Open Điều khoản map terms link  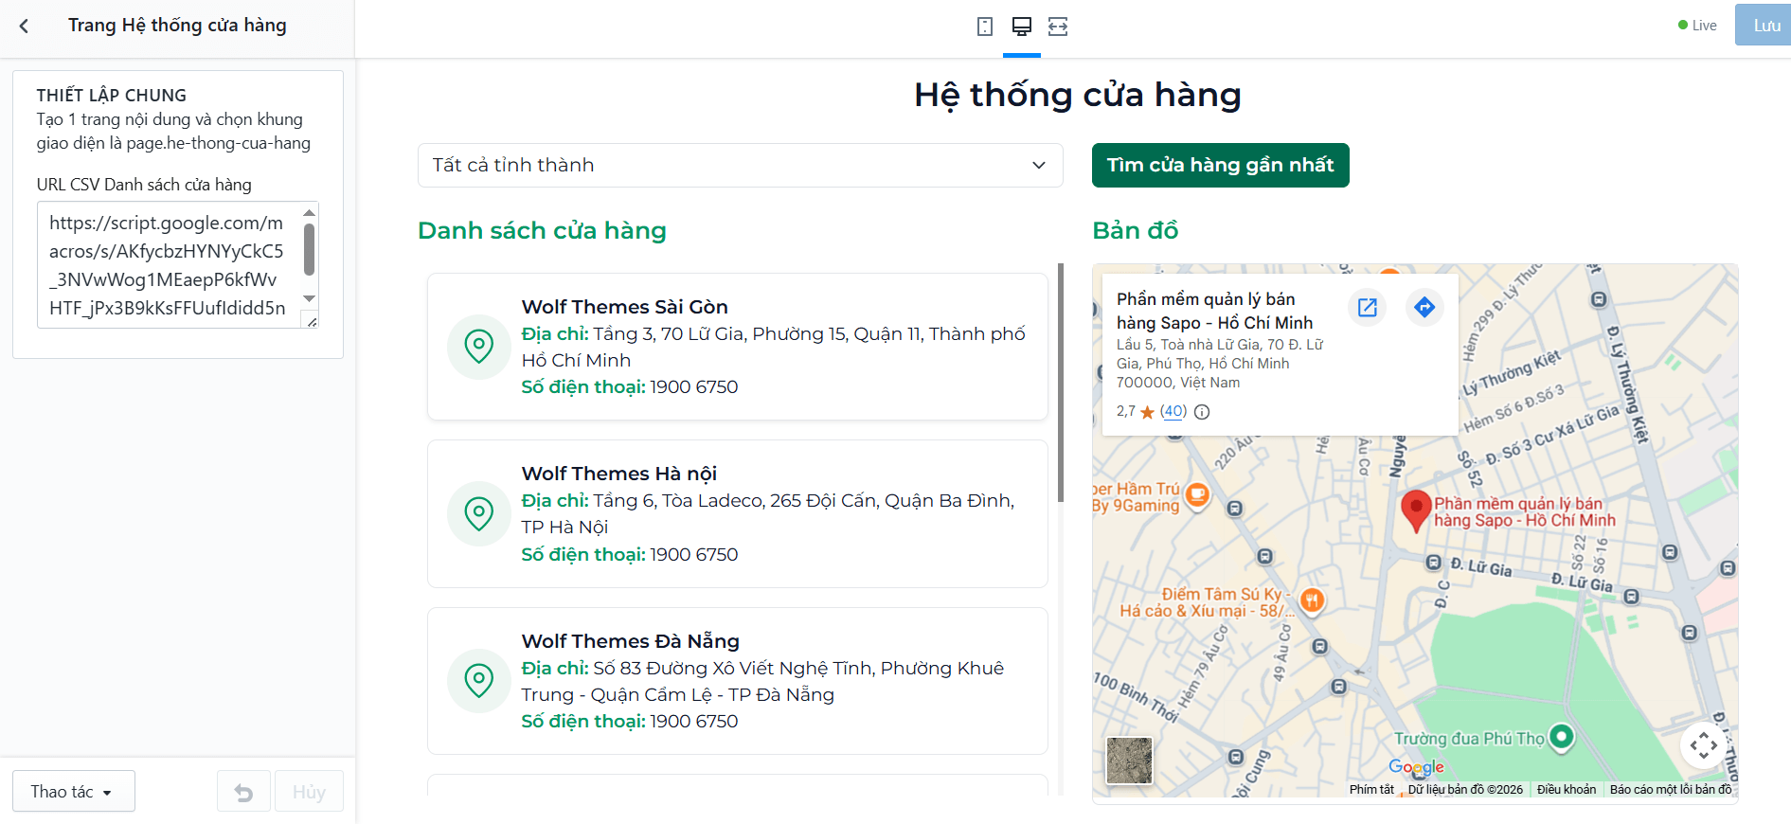coord(1567,789)
